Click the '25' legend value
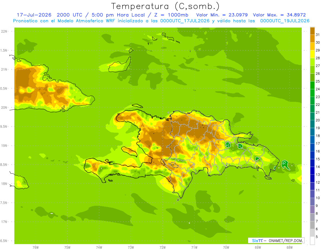This screenshot has width=325, height=251. coord(318,81)
